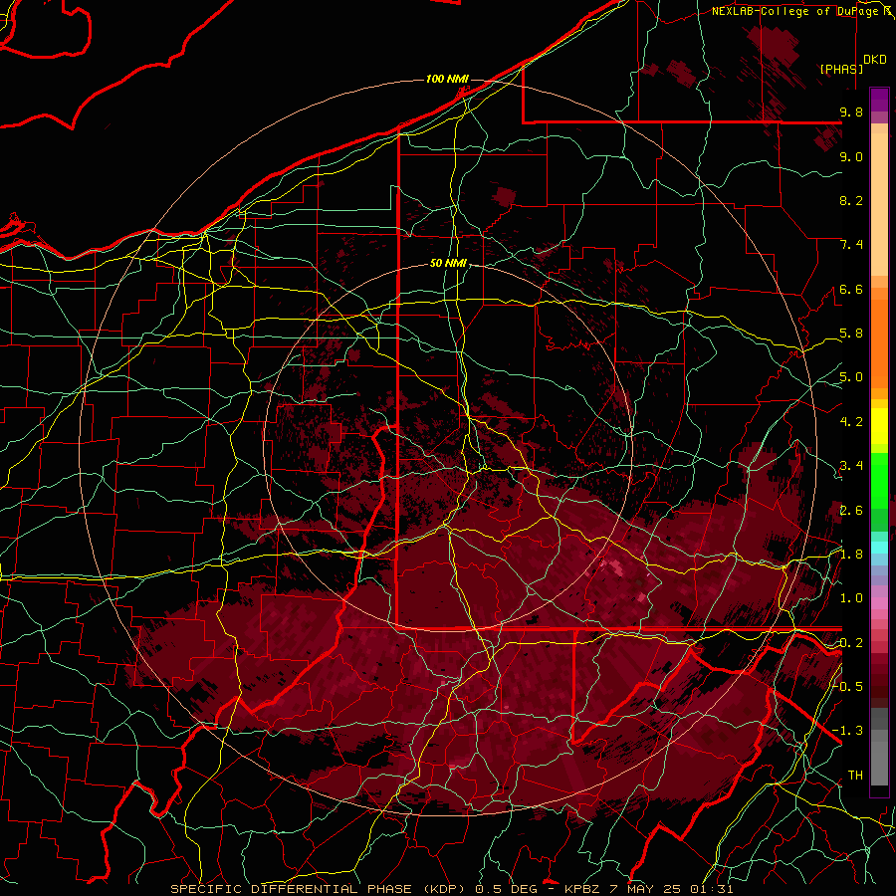Click the 2.6 legend value
This screenshot has width=896, height=896.
pos(851,511)
